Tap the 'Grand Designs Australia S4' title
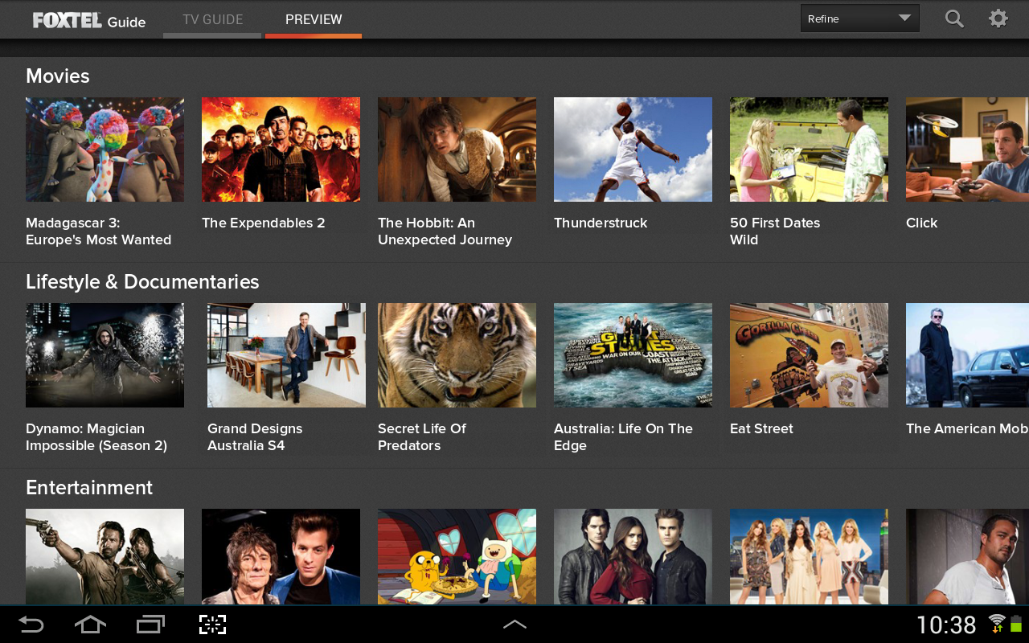 tap(255, 437)
